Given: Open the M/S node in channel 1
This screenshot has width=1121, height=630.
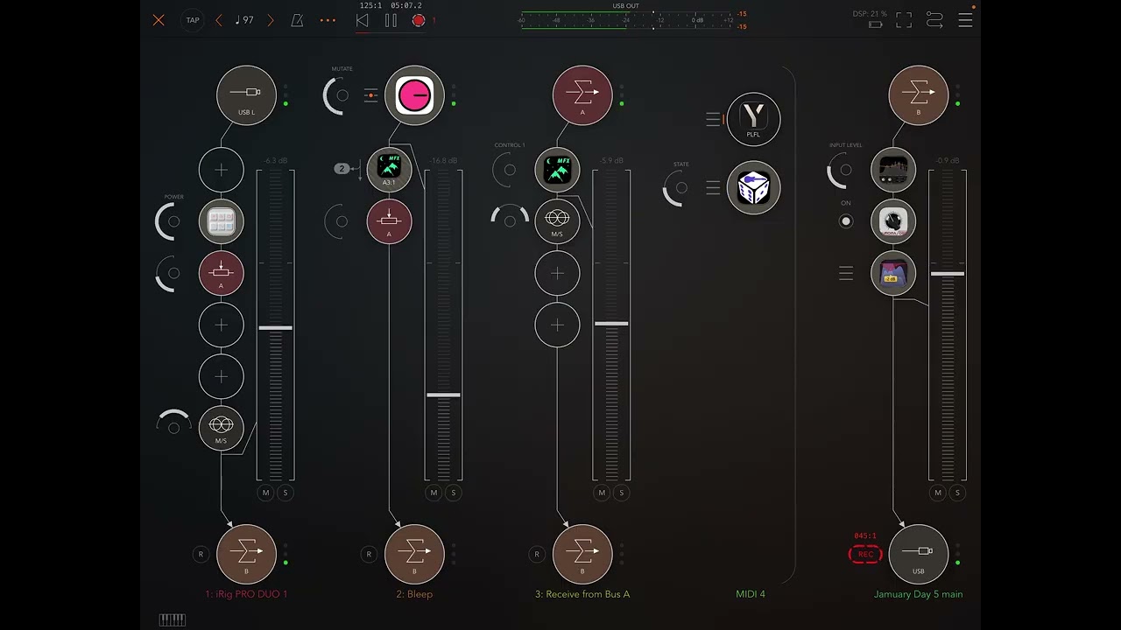Looking at the screenshot, I should (x=222, y=428).
